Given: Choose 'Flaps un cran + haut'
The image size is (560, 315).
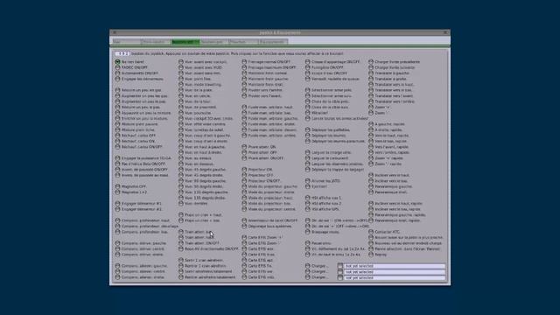Looking at the screenshot, I should (181, 215).
